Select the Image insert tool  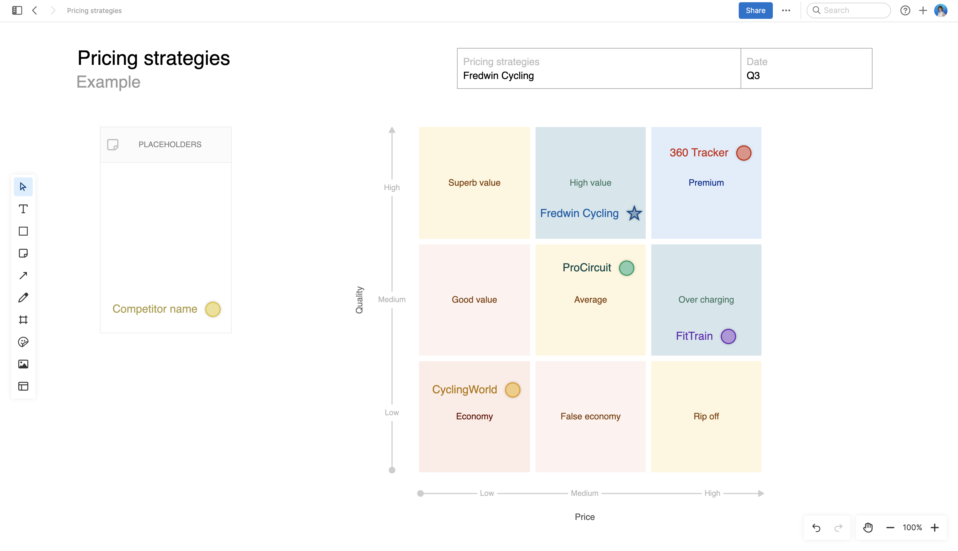pyautogui.click(x=23, y=364)
